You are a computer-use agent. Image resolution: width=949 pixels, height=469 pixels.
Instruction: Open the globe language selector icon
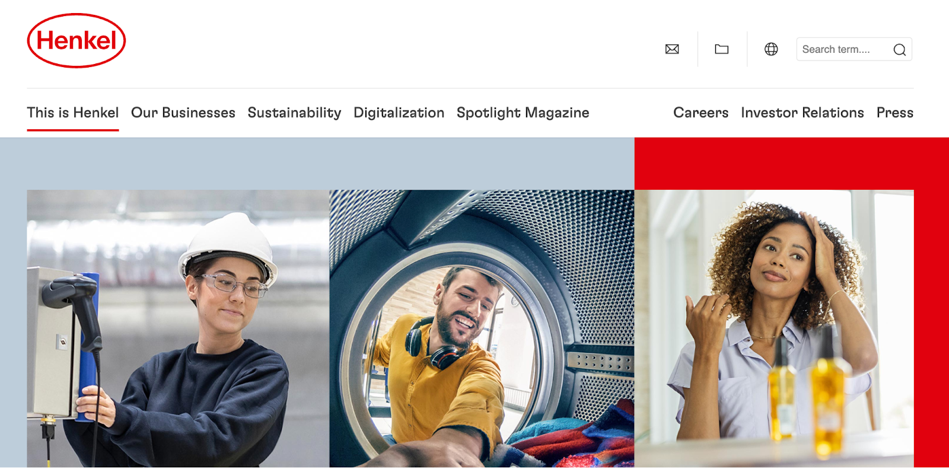(x=771, y=49)
